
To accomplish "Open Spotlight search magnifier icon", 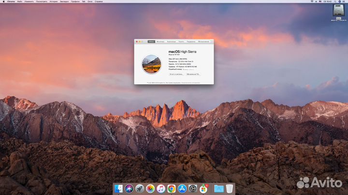I will pos(335,1).
